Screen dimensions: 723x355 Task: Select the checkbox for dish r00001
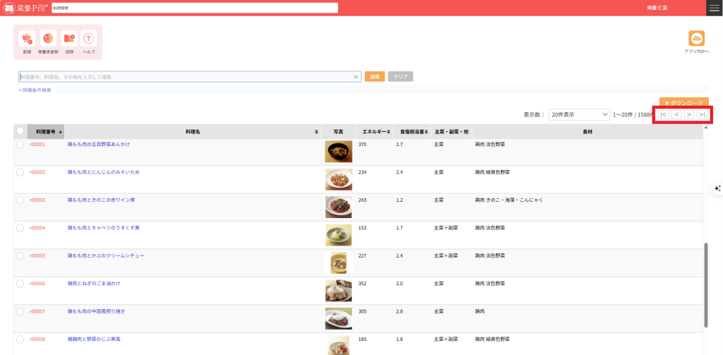(x=20, y=145)
